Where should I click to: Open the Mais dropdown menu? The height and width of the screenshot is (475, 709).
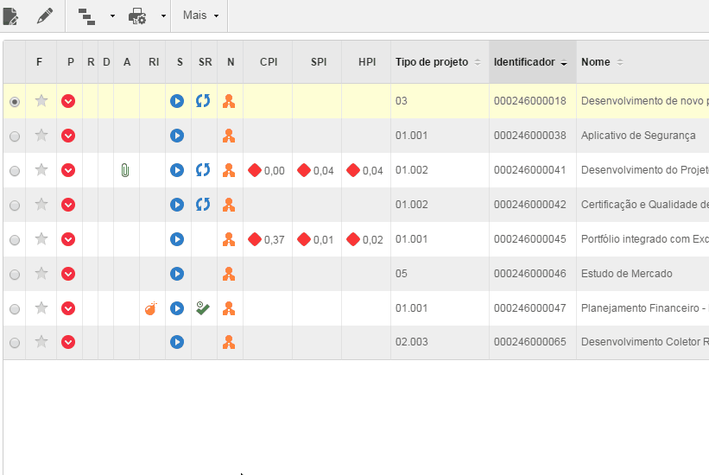(x=201, y=16)
